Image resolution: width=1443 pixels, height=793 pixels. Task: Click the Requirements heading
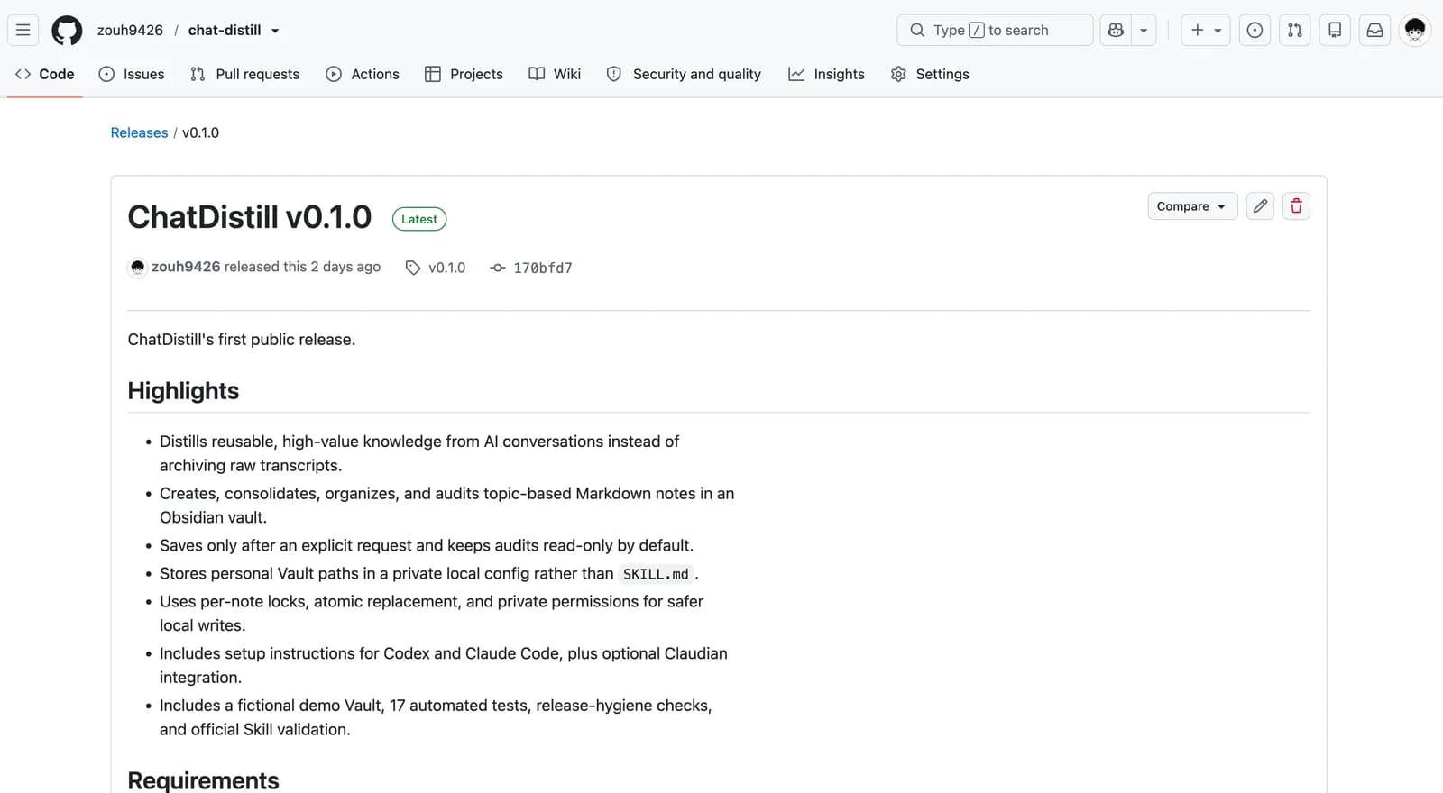tap(204, 780)
